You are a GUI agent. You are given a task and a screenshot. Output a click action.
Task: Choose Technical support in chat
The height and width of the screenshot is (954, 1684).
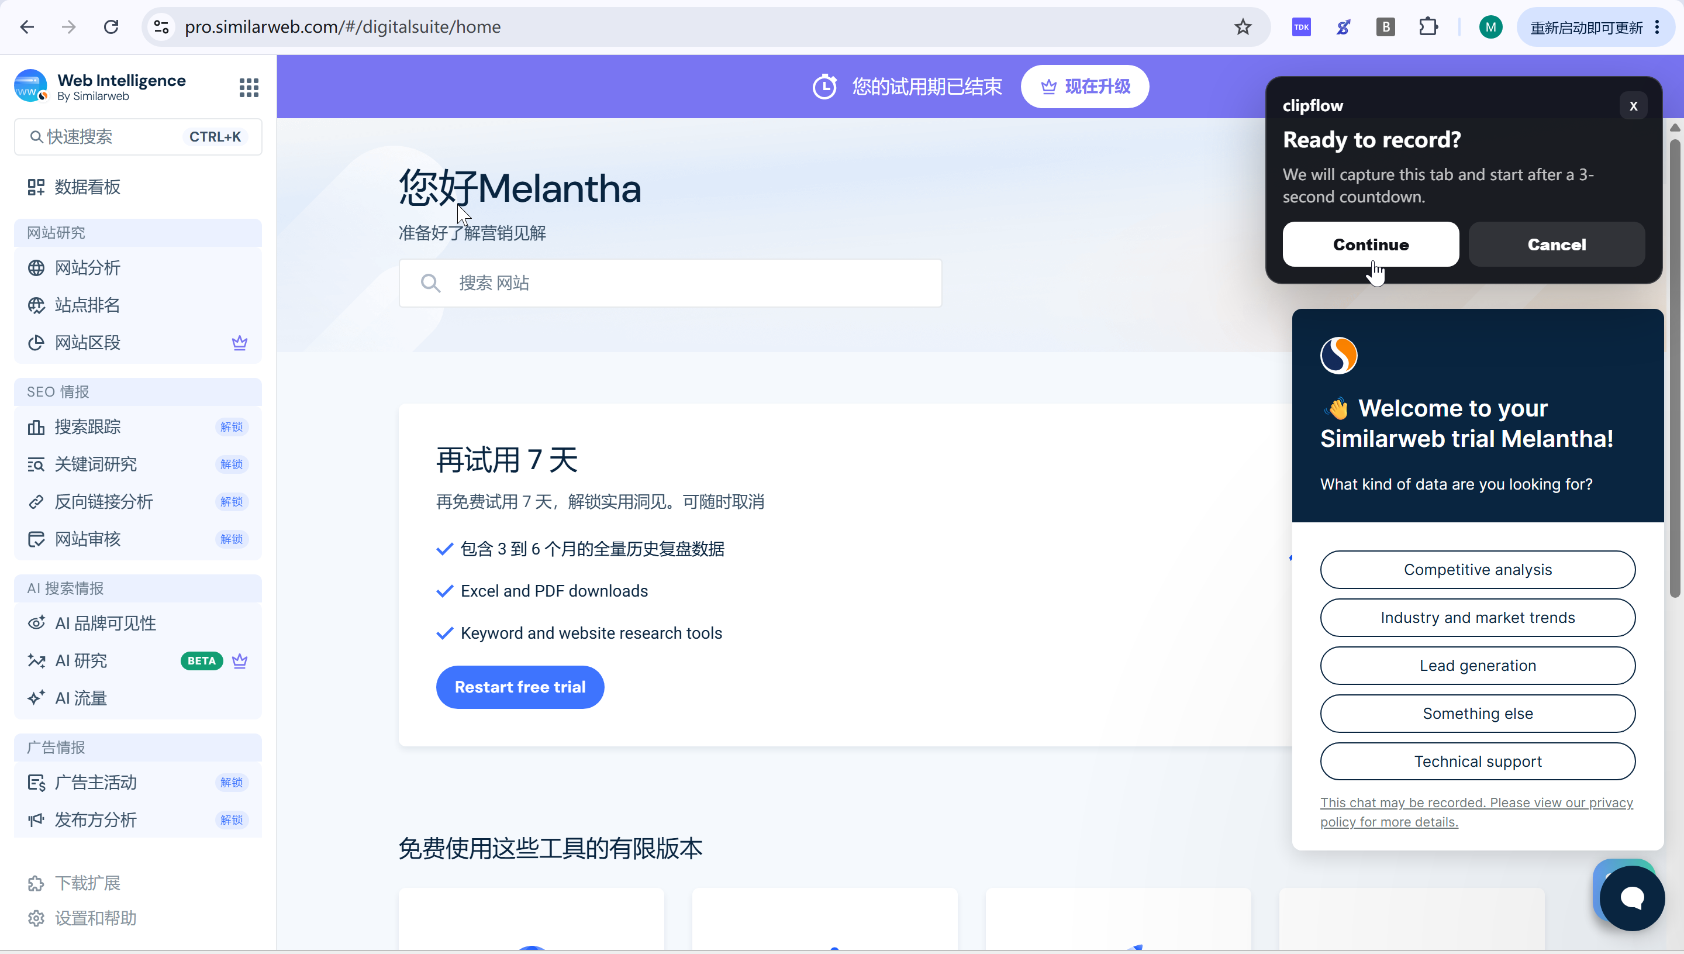[1478, 762]
